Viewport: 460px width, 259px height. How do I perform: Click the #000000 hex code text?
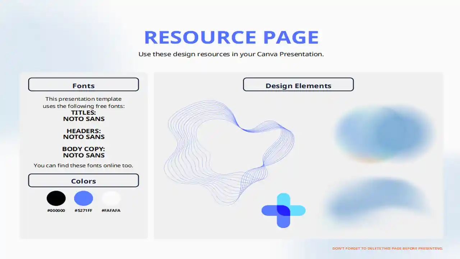coord(56,210)
